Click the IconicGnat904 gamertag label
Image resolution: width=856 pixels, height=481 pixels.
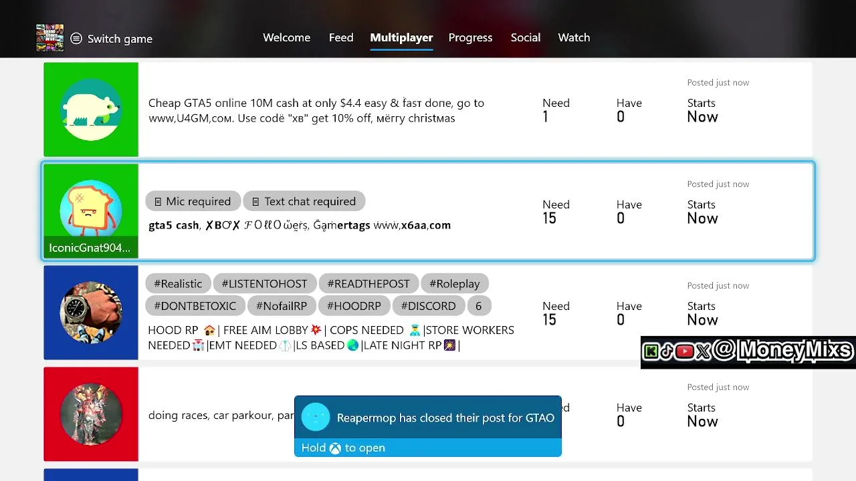pyautogui.click(x=90, y=247)
